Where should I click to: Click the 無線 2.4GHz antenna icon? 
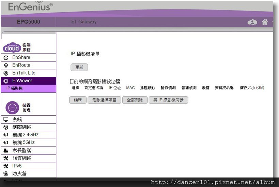[6, 135]
